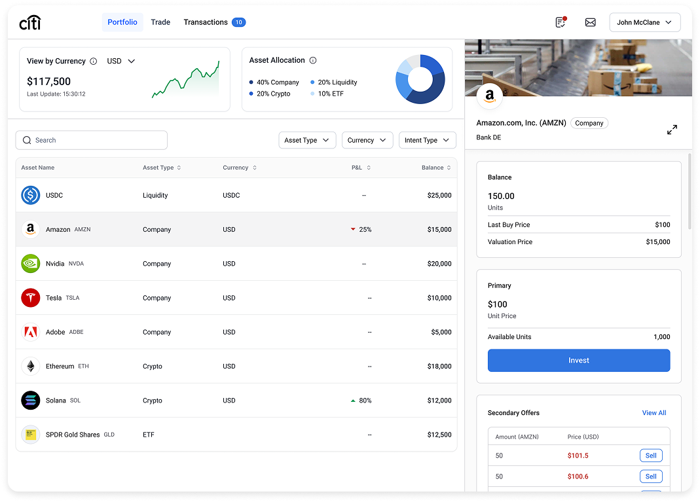Click the Company tag next to Amazon

pos(589,123)
